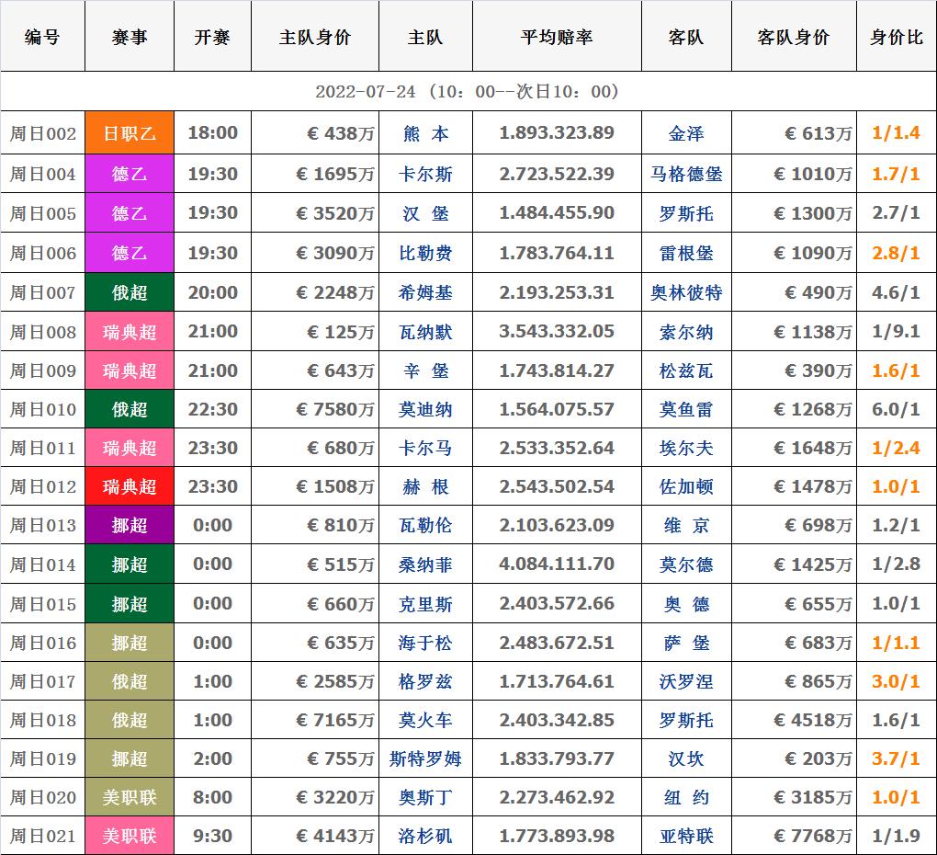Click the odds 4.084.111.70 for 桑纳菲
The image size is (937, 855).
click(556, 564)
